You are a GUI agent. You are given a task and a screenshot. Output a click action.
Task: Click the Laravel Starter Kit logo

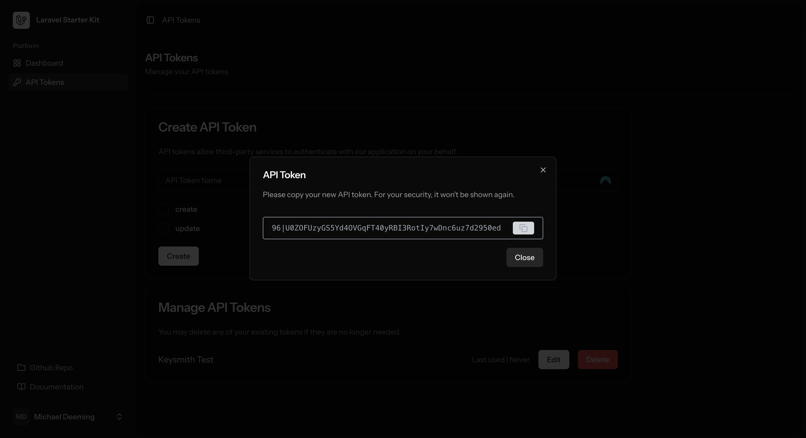(x=21, y=20)
